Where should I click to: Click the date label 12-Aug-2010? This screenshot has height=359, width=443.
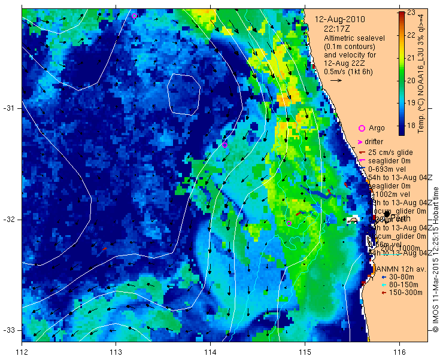340,20
